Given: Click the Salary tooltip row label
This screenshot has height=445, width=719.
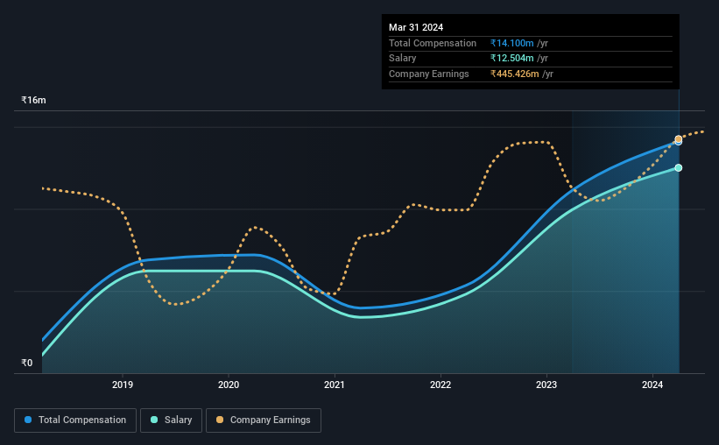Looking at the screenshot, I should coord(403,59).
